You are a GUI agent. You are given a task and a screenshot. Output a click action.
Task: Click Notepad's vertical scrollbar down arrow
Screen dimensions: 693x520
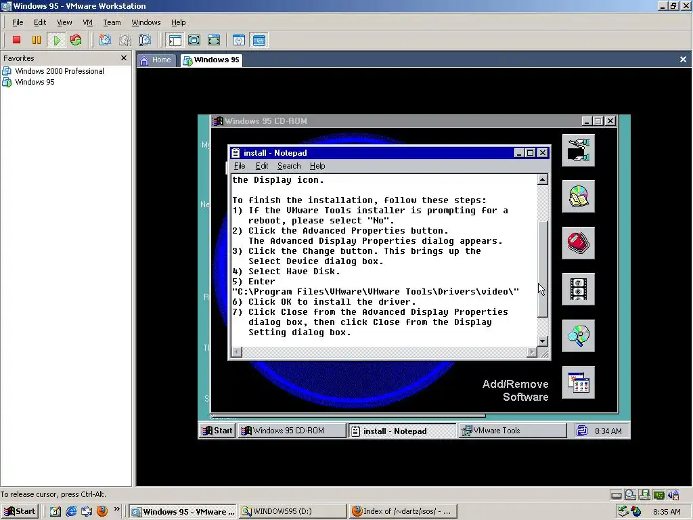point(543,341)
